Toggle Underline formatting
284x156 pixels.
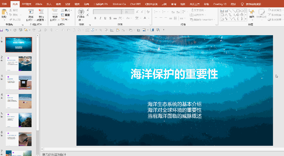(105, 18)
